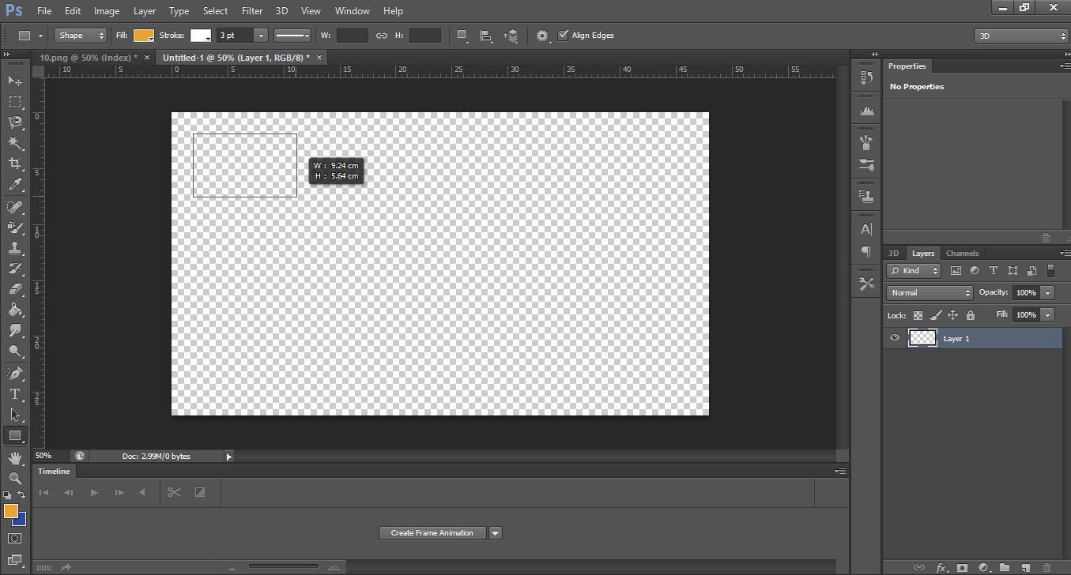Choose the Healing Brush tool
Screen dimensions: 1071x575
pyautogui.click(x=15, y=207)
